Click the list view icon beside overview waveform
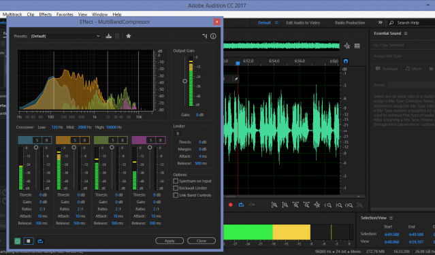The height and width of the screenshot is (255, 435). (x=357, y=46)
